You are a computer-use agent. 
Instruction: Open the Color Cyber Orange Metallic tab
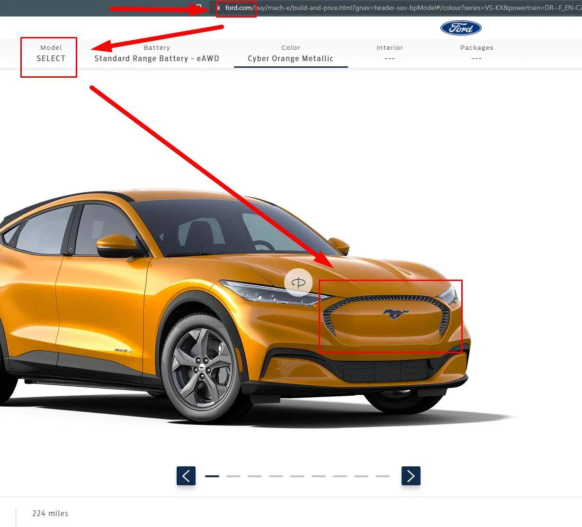(x=291, y=54)
